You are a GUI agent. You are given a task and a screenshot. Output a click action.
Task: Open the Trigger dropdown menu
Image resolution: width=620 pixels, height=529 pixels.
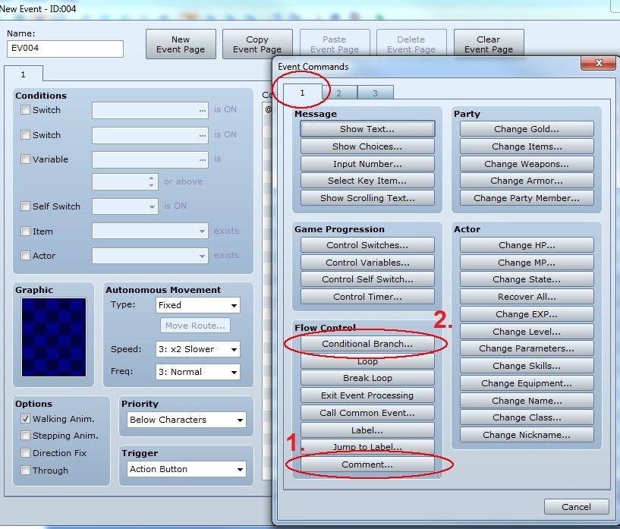point(184,469)
